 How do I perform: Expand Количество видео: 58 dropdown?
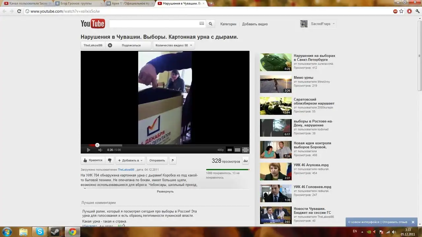tap(173, 45)
